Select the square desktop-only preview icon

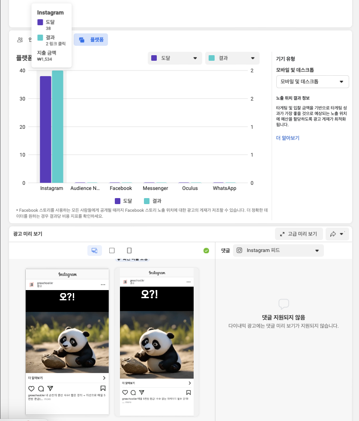[112, 251]
